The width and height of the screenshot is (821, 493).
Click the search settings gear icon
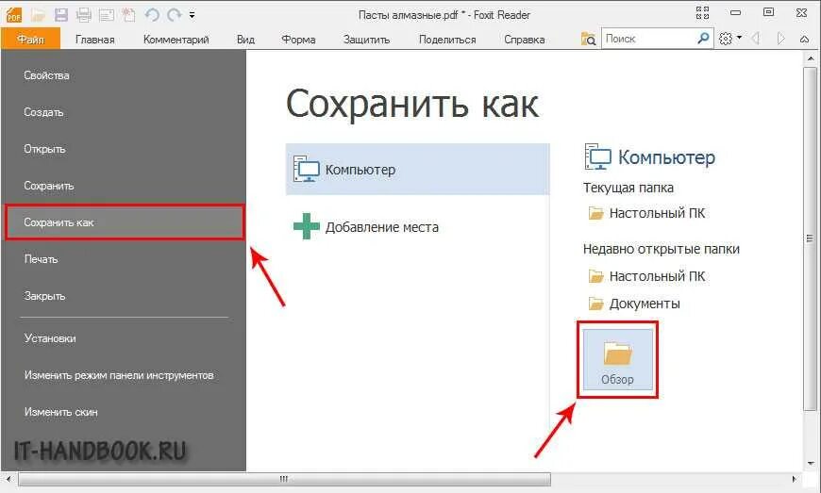coord(725,39)
